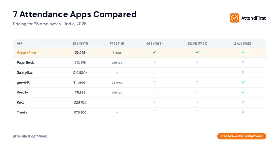Screen dimensions: 279x146
Task: Click the LEAVE (FREE) column header
Action: point(243,43)
